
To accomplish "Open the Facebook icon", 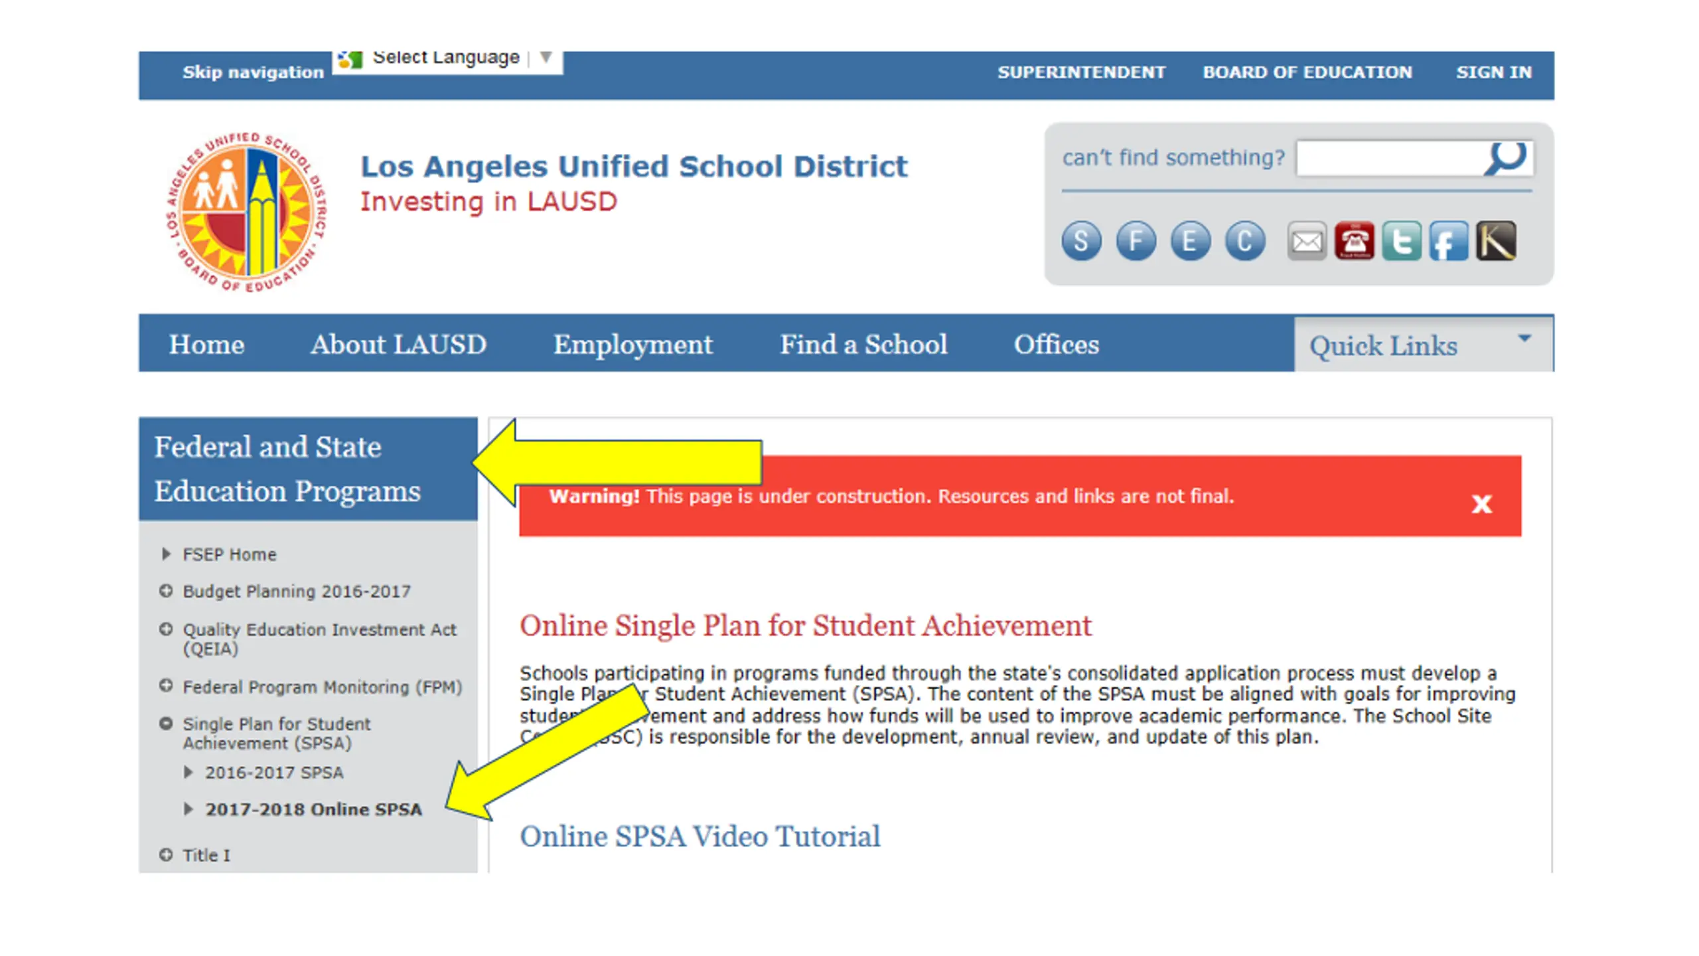I will 1449,241.
